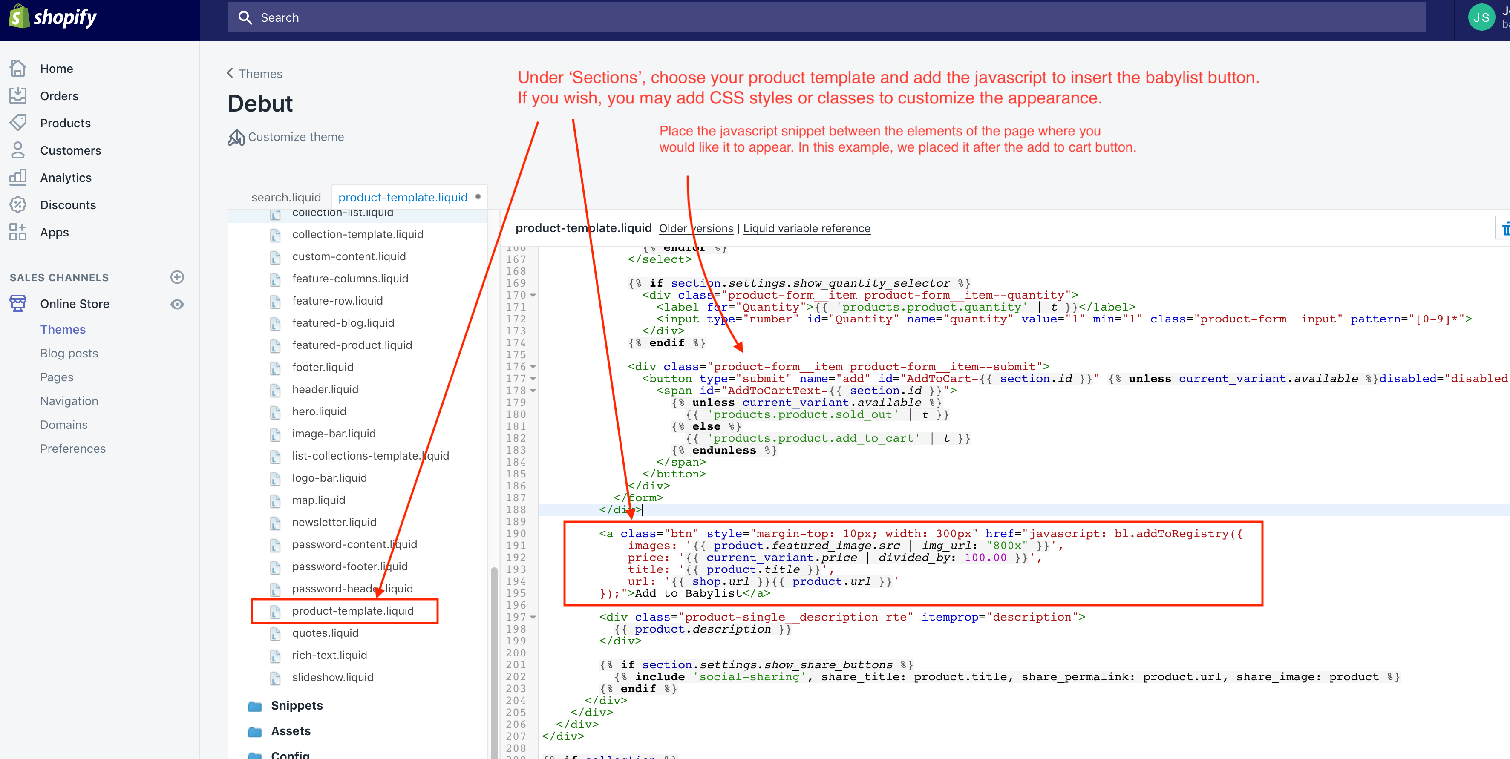Click the Customize theme icon
Screen dimensions: 1510x759
click(x=236, y=137)
